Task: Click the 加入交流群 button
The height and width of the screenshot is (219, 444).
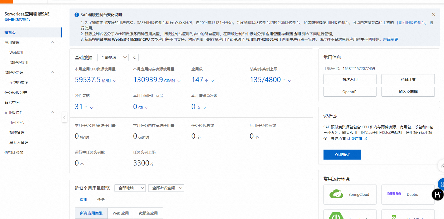Action: 408,92
